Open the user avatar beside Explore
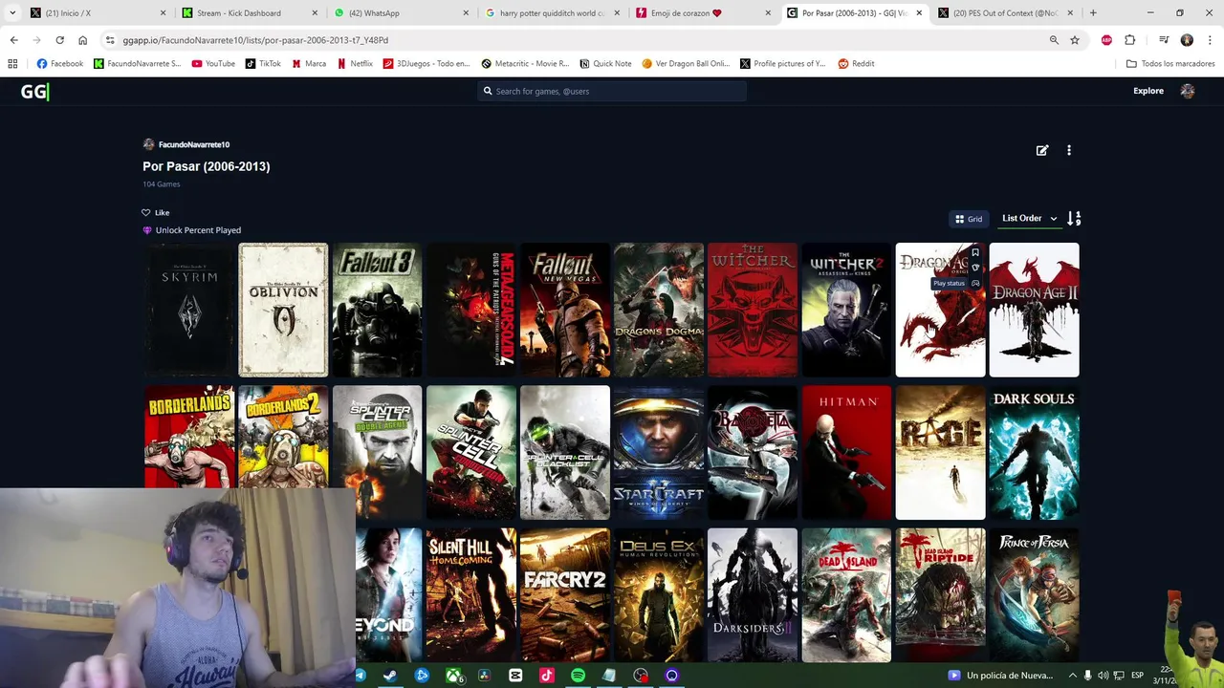The width and height of the screenshot is (1224, 688). 1188,91
